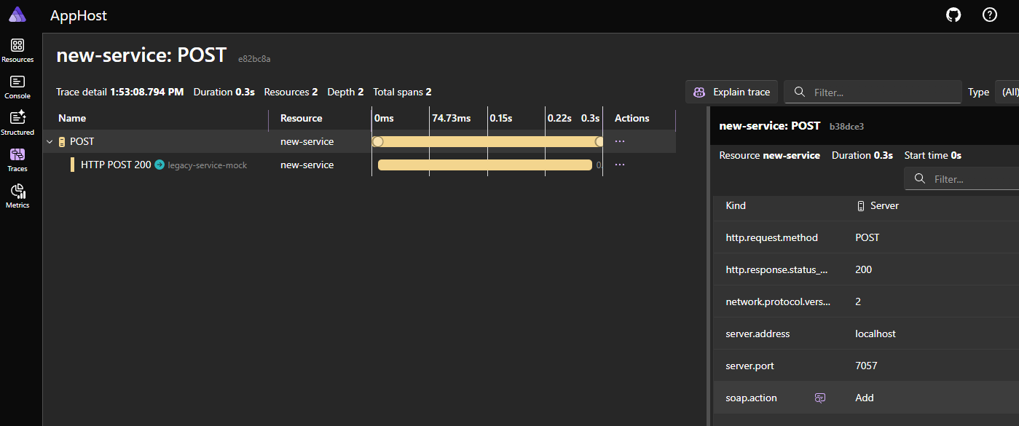Switch to the Traces tab in sidebar
The height and width of the screenshot is (426, 1019).
point(17,159)
